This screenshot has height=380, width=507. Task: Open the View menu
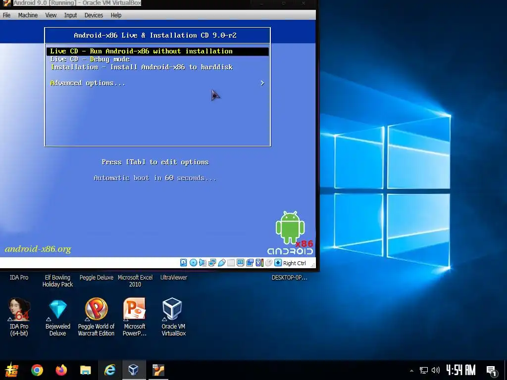[51, 15]
